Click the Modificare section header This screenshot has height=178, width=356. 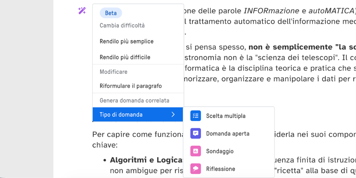(x=114, y=72)
